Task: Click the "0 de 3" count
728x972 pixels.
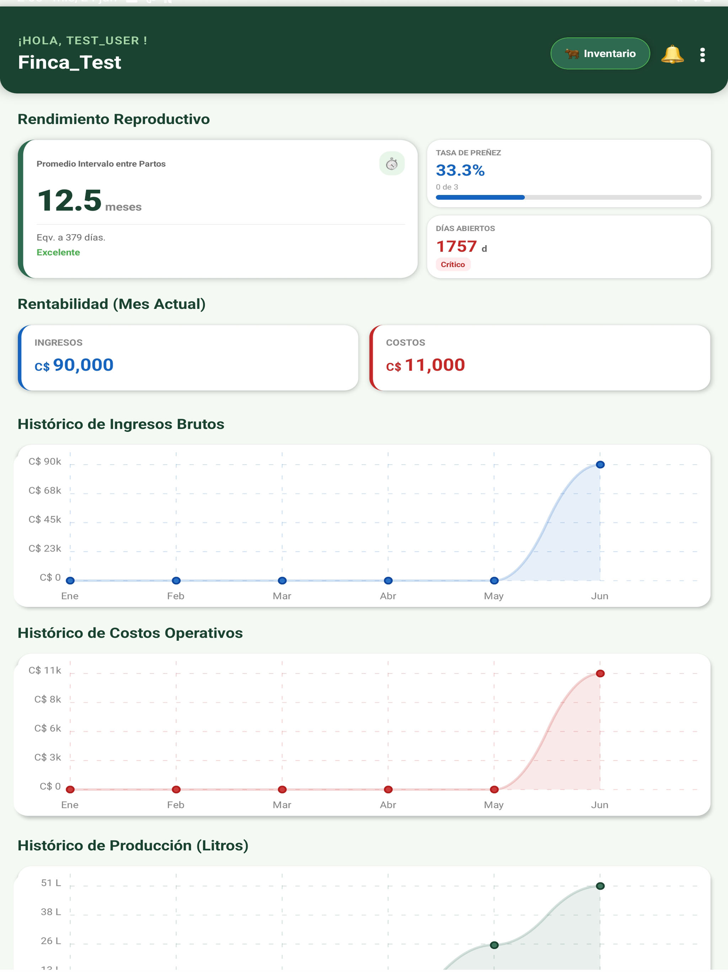Action: pyautogui.click(x=447, y=187)
